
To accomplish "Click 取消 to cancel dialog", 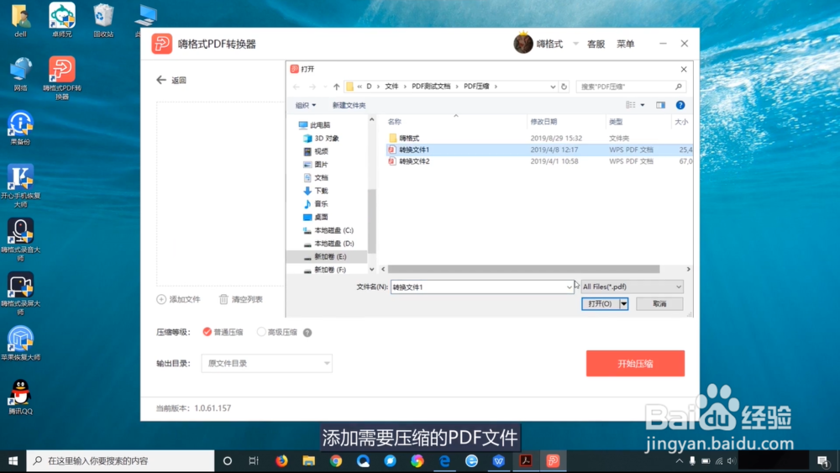I will (x=659, y=304).
